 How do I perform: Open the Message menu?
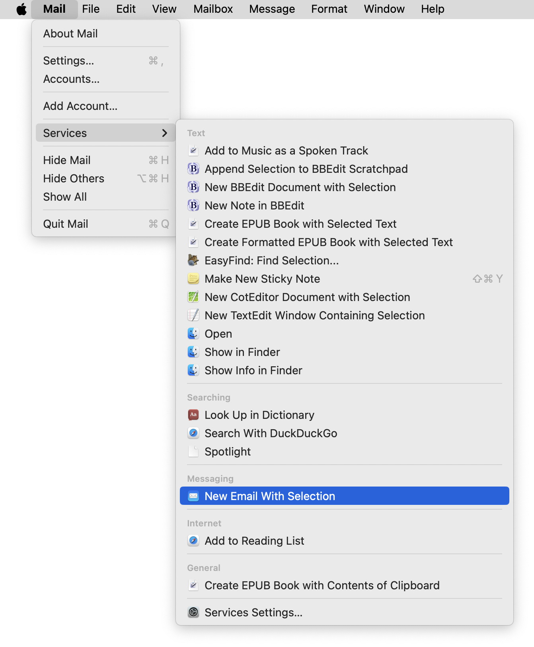point(272,9)
